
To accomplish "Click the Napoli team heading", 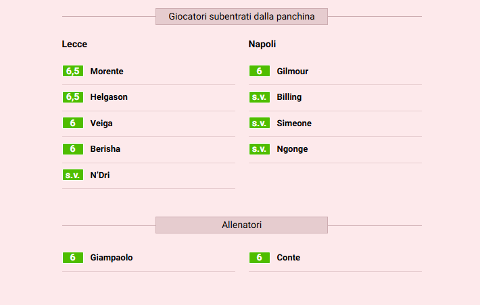I will click(262, 45).
